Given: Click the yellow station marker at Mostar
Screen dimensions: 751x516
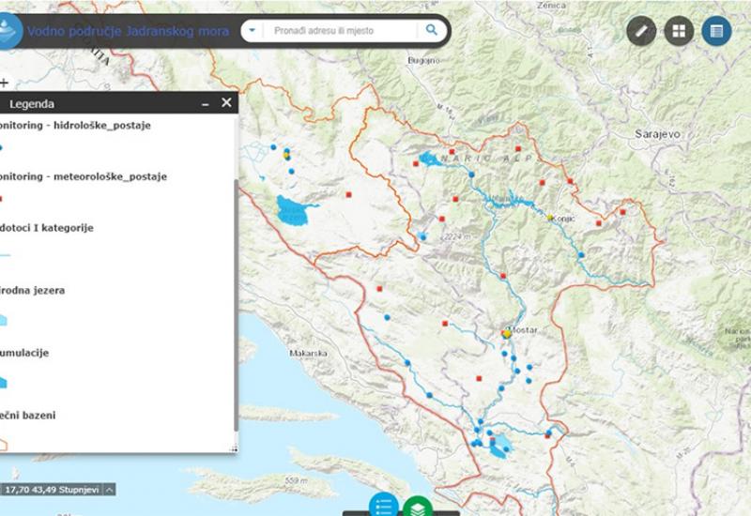Looking at the screenshot, I should click(x=507, y=334).
